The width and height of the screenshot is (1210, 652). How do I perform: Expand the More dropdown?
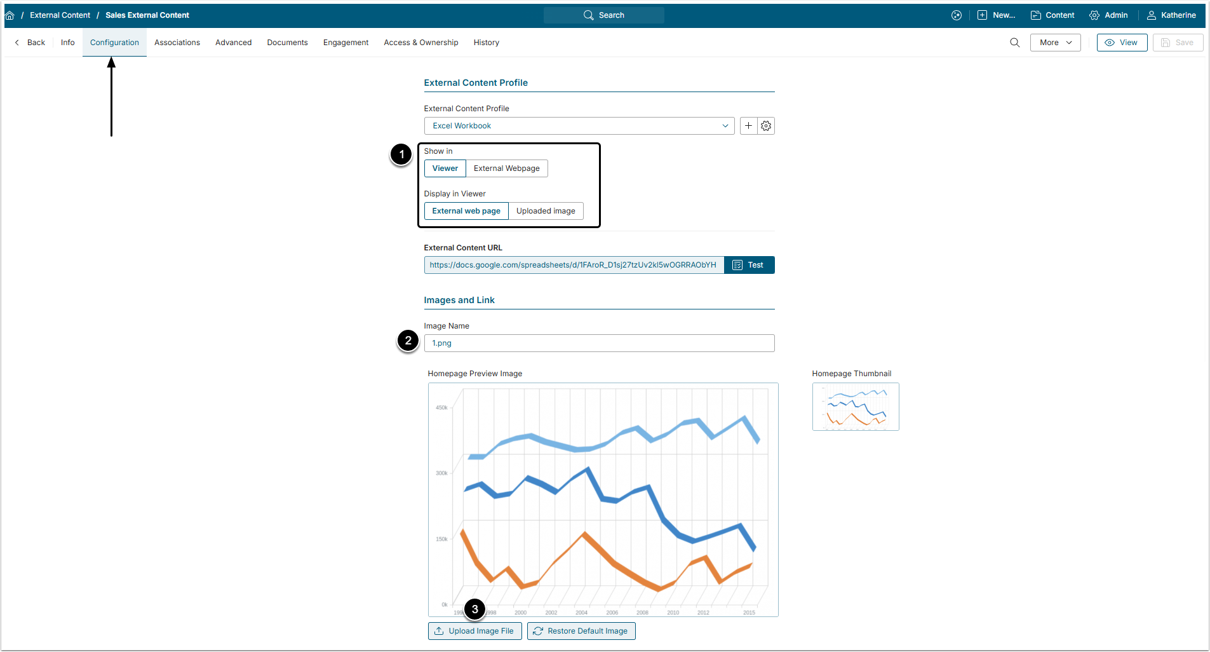click(x=1056, y=43)
